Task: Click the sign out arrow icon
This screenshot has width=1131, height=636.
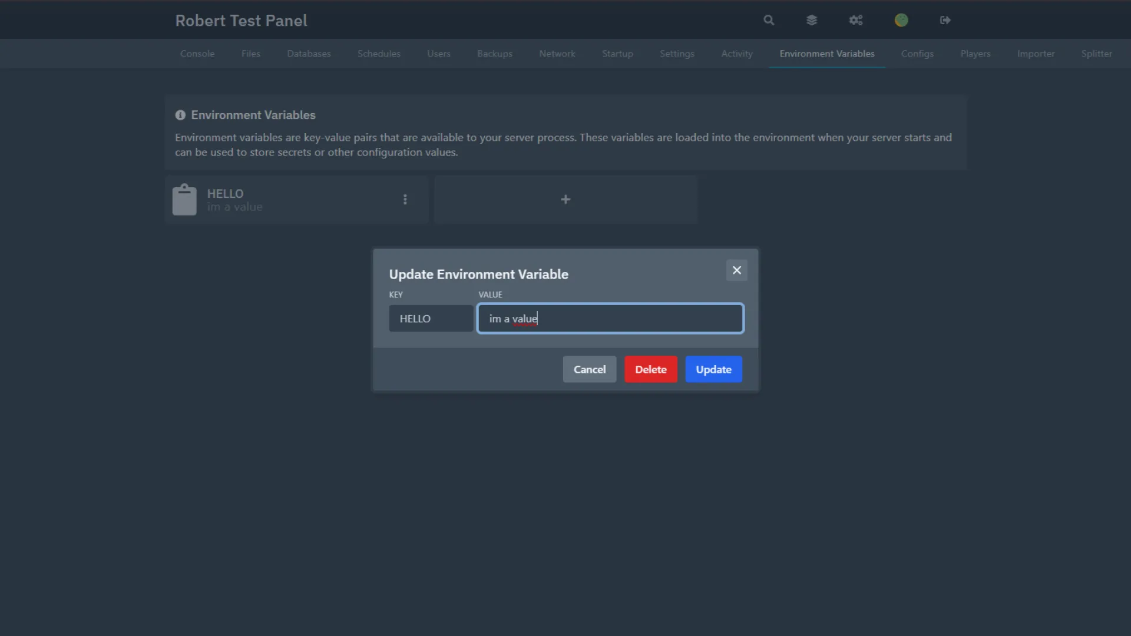Action: (x=945, y=20)
